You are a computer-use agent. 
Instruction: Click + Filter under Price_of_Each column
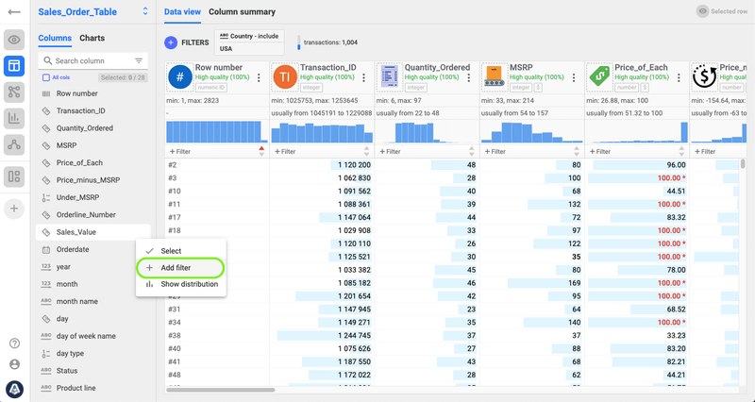[x=600, y=151]
